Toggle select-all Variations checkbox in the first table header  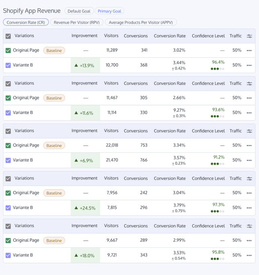[x=8, y=36]
